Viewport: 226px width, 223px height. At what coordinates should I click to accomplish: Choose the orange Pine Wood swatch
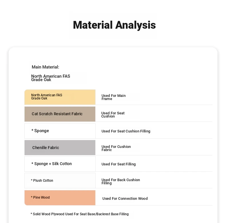click(x=60, y=198)
